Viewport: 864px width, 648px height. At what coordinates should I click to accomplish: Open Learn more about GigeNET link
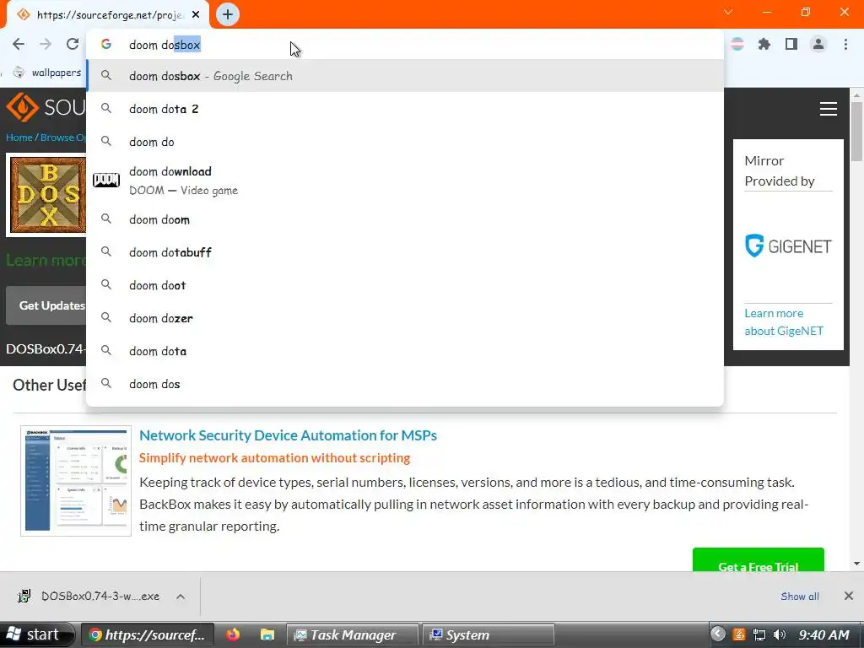coord(784,321)
